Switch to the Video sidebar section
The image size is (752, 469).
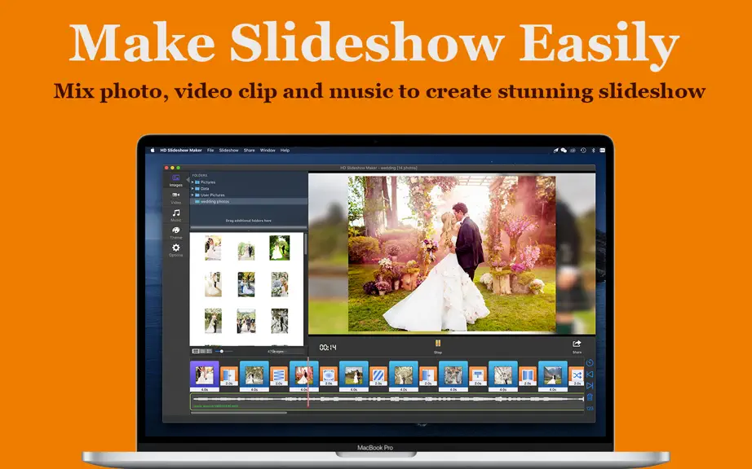[176, 198]
